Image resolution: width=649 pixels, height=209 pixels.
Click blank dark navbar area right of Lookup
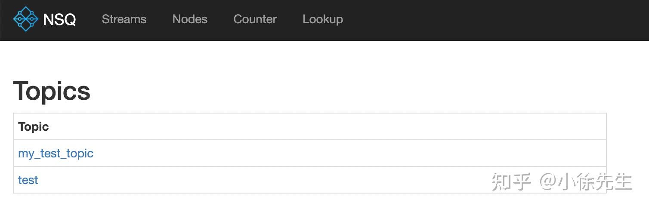click(495, 19)
